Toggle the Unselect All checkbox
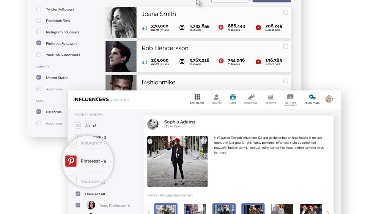The image size is (365, 214). (x=78, y=194)
